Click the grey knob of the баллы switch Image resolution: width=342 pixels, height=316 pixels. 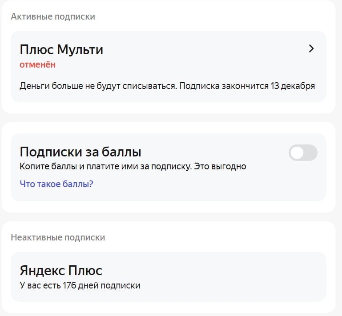(297, 153)
